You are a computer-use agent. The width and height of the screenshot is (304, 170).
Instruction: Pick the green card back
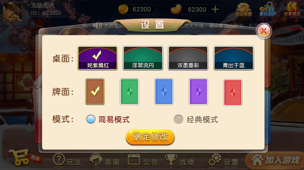pyautogui.click(x=129, y=92)
